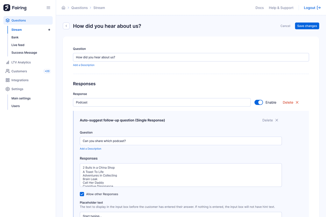Save changes to the question
Screen dimensions: 326x217
(307, 26)
